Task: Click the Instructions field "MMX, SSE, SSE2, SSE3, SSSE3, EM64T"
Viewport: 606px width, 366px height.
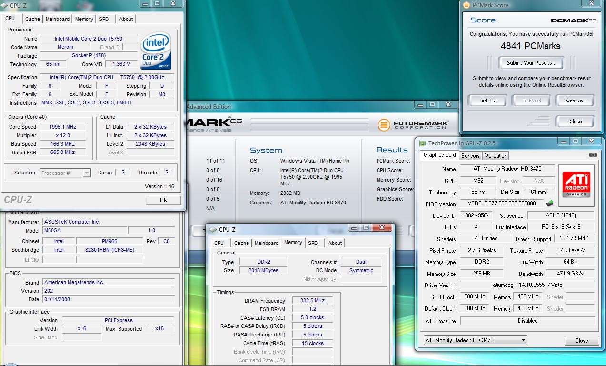Action: click(107, 103)
